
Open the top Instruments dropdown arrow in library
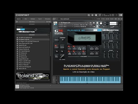49,24
